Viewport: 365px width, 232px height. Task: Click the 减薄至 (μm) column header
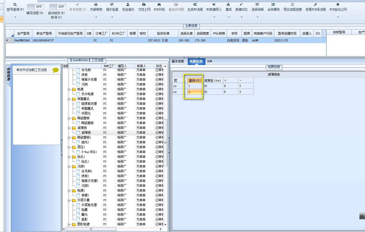pyautogui.click(x=212, y=80)
